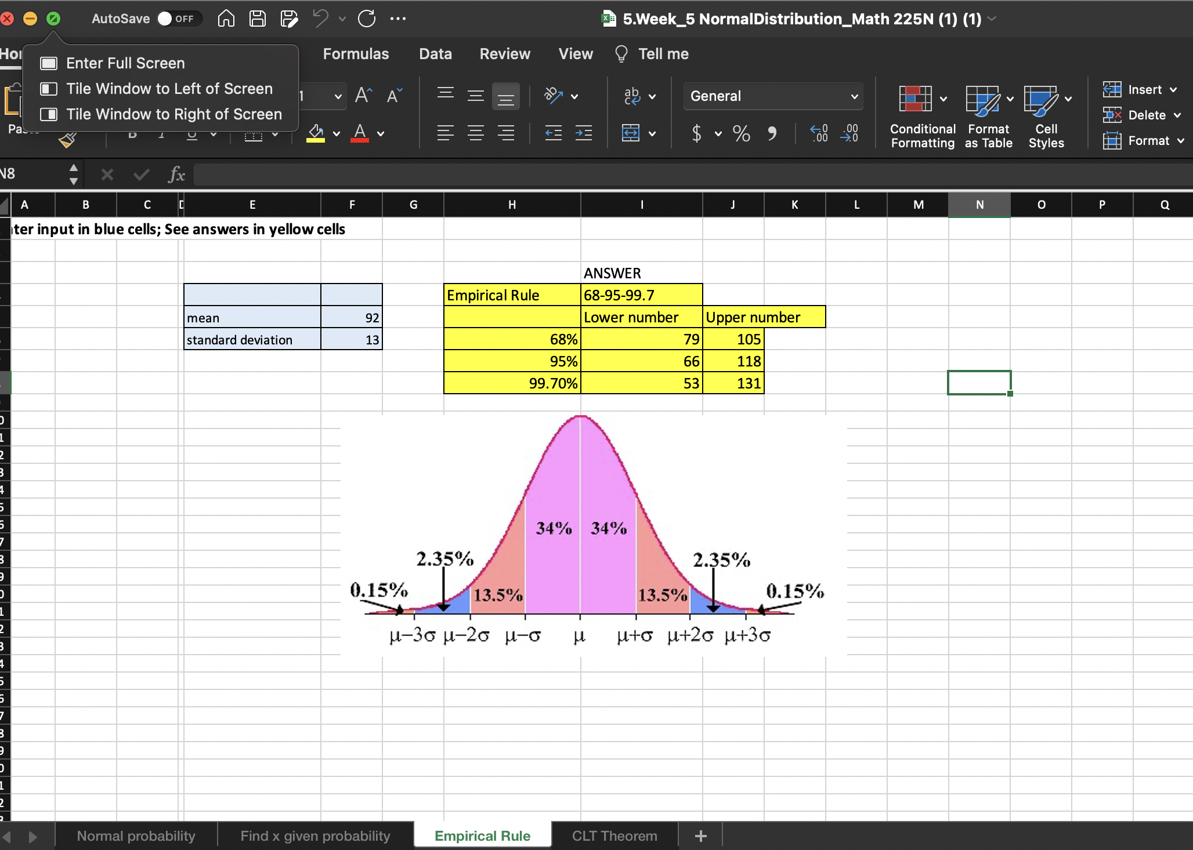This screenshot has height=850, width=1193.
Task: Open the Formulas ribbon tab
Action: tap(356, 54)
